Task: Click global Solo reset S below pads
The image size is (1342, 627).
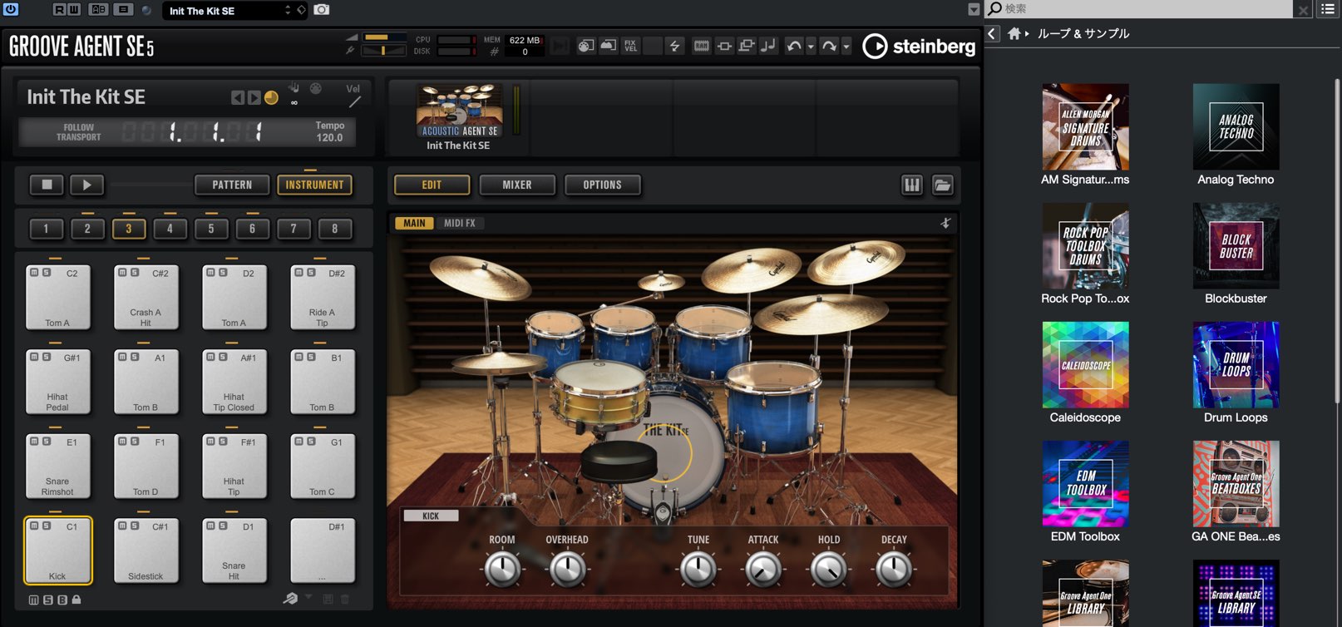Action: 47,600
